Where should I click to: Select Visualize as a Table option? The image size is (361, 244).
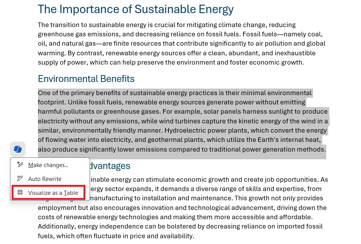coord(53,193)
